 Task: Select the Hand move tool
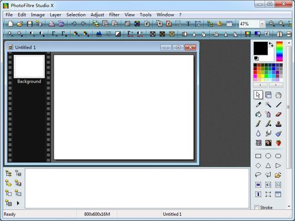pos(278,95)
